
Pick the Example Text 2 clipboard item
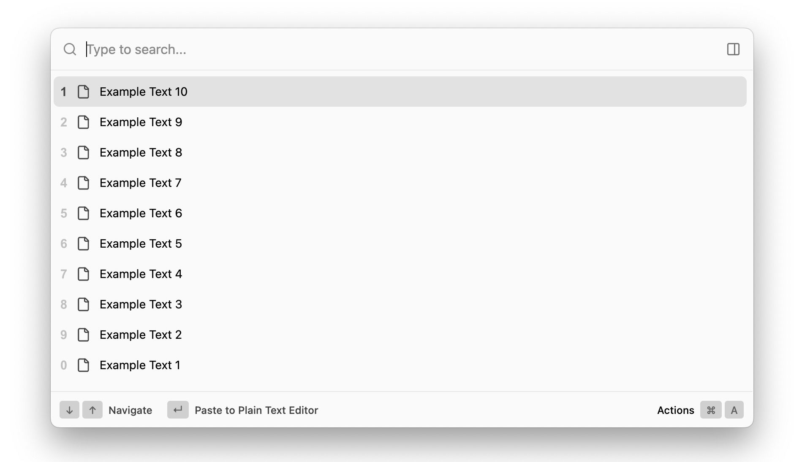click(141, 335)
